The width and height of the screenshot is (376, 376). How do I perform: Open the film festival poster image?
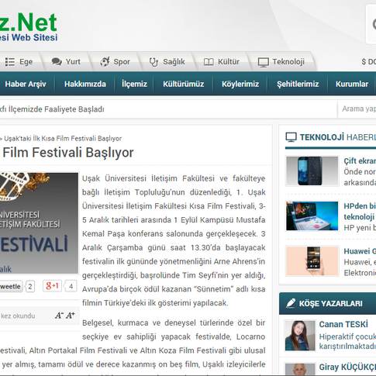coord(39,223)
